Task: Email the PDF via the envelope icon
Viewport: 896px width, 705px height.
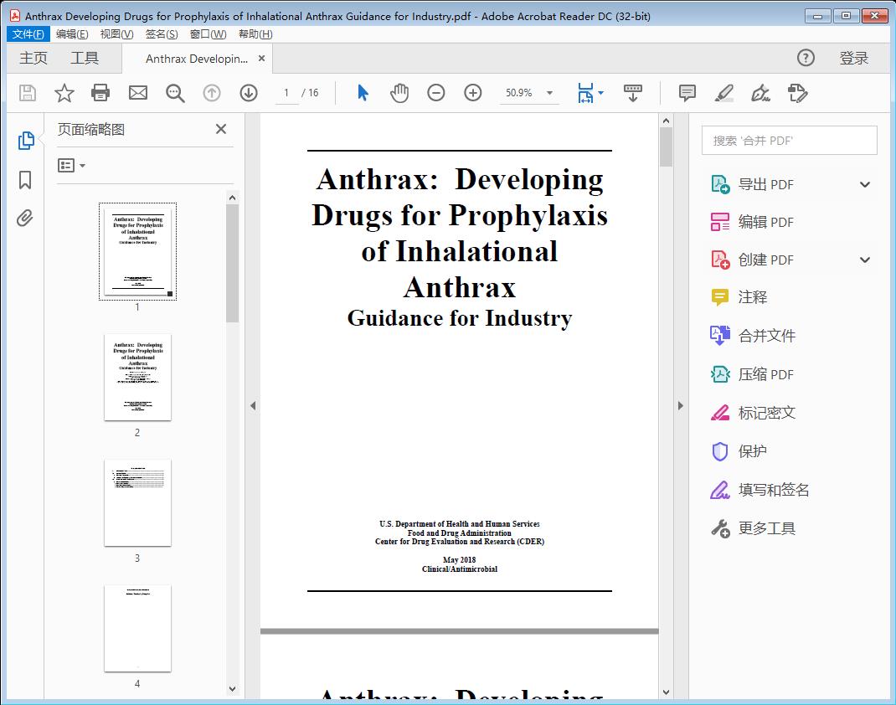Action: tap(137, 93)
